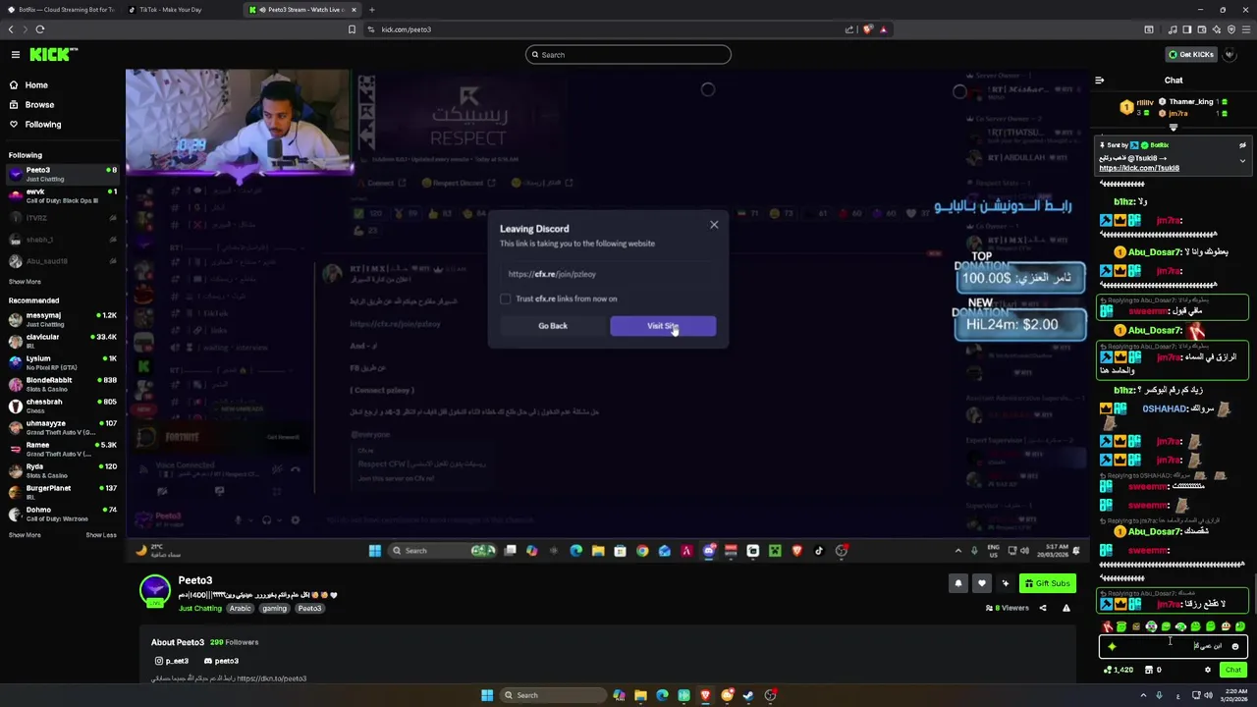Close the Leaving Discord dialog

[714, 225]
